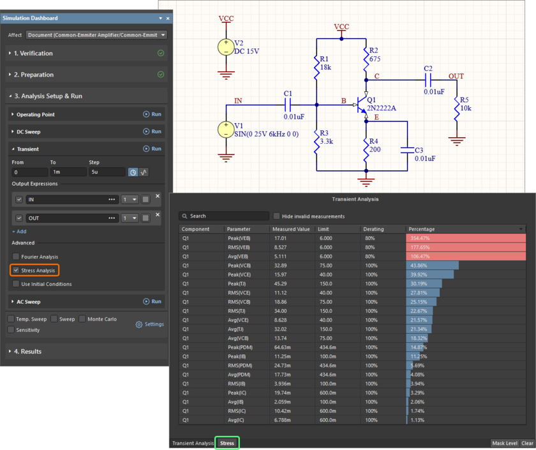Enable Use Initial Conditions
The width and height of the screenshot is (536, 450).
point(16,284)
